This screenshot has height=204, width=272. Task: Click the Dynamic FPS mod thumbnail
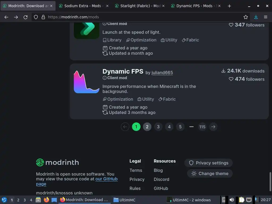click(87, 82)
